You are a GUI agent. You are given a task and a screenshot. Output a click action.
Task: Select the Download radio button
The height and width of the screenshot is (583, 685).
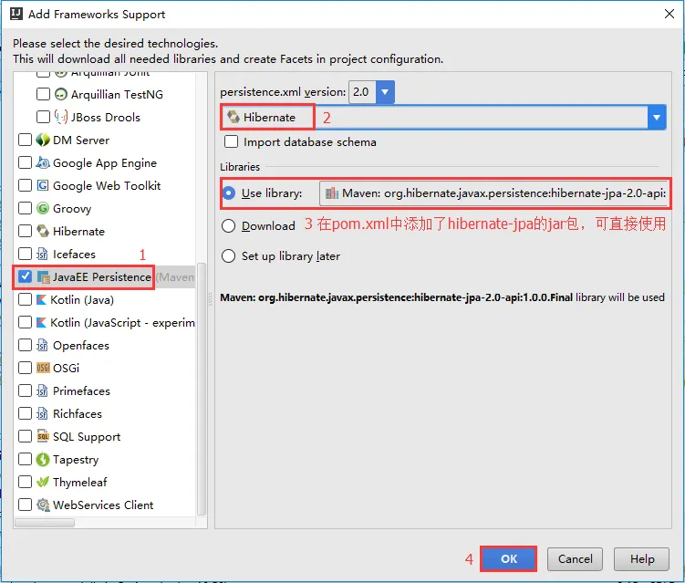pos(228,225)
